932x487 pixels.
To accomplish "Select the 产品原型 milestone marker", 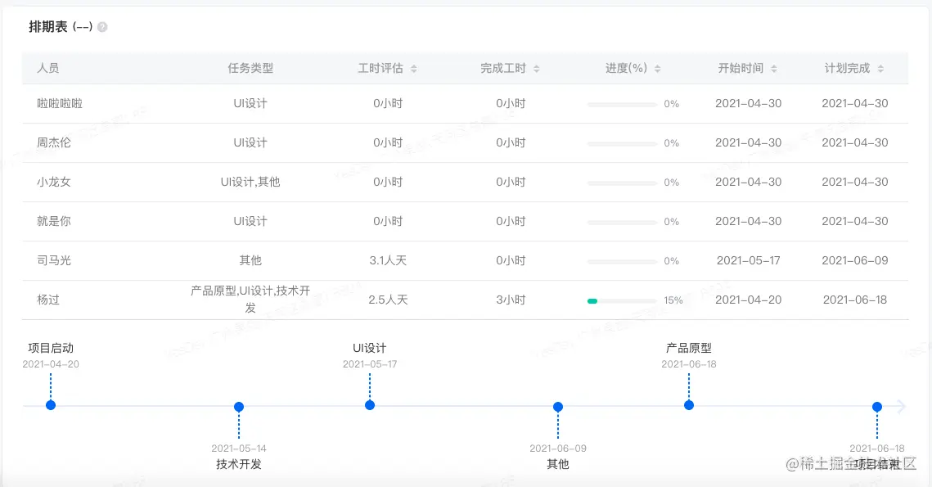I will [689, 404].
